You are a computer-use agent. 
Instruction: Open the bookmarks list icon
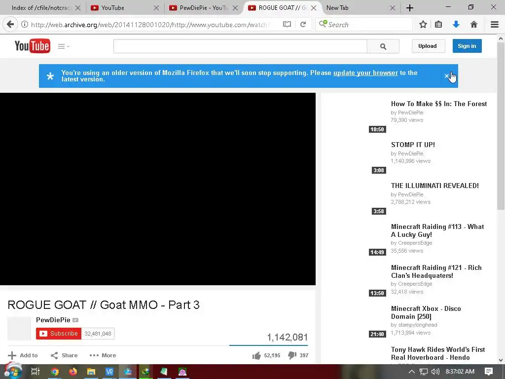(438, 24)
